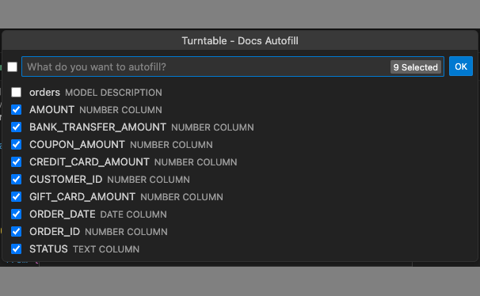Select the 'orders' row label

coord(44,93)
